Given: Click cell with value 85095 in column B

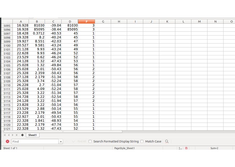Looking at the screenshot, I should 37,29.
